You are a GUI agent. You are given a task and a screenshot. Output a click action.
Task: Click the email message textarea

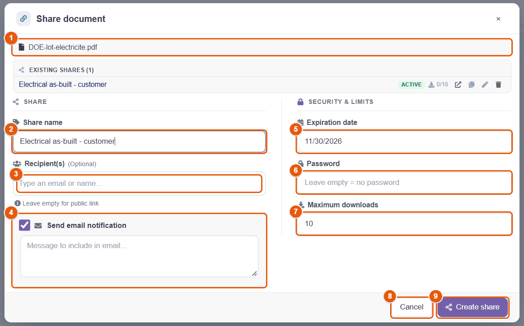[x=139, y=256]
